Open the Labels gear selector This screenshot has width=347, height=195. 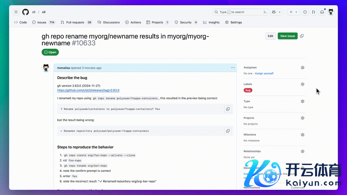(303, 84)
